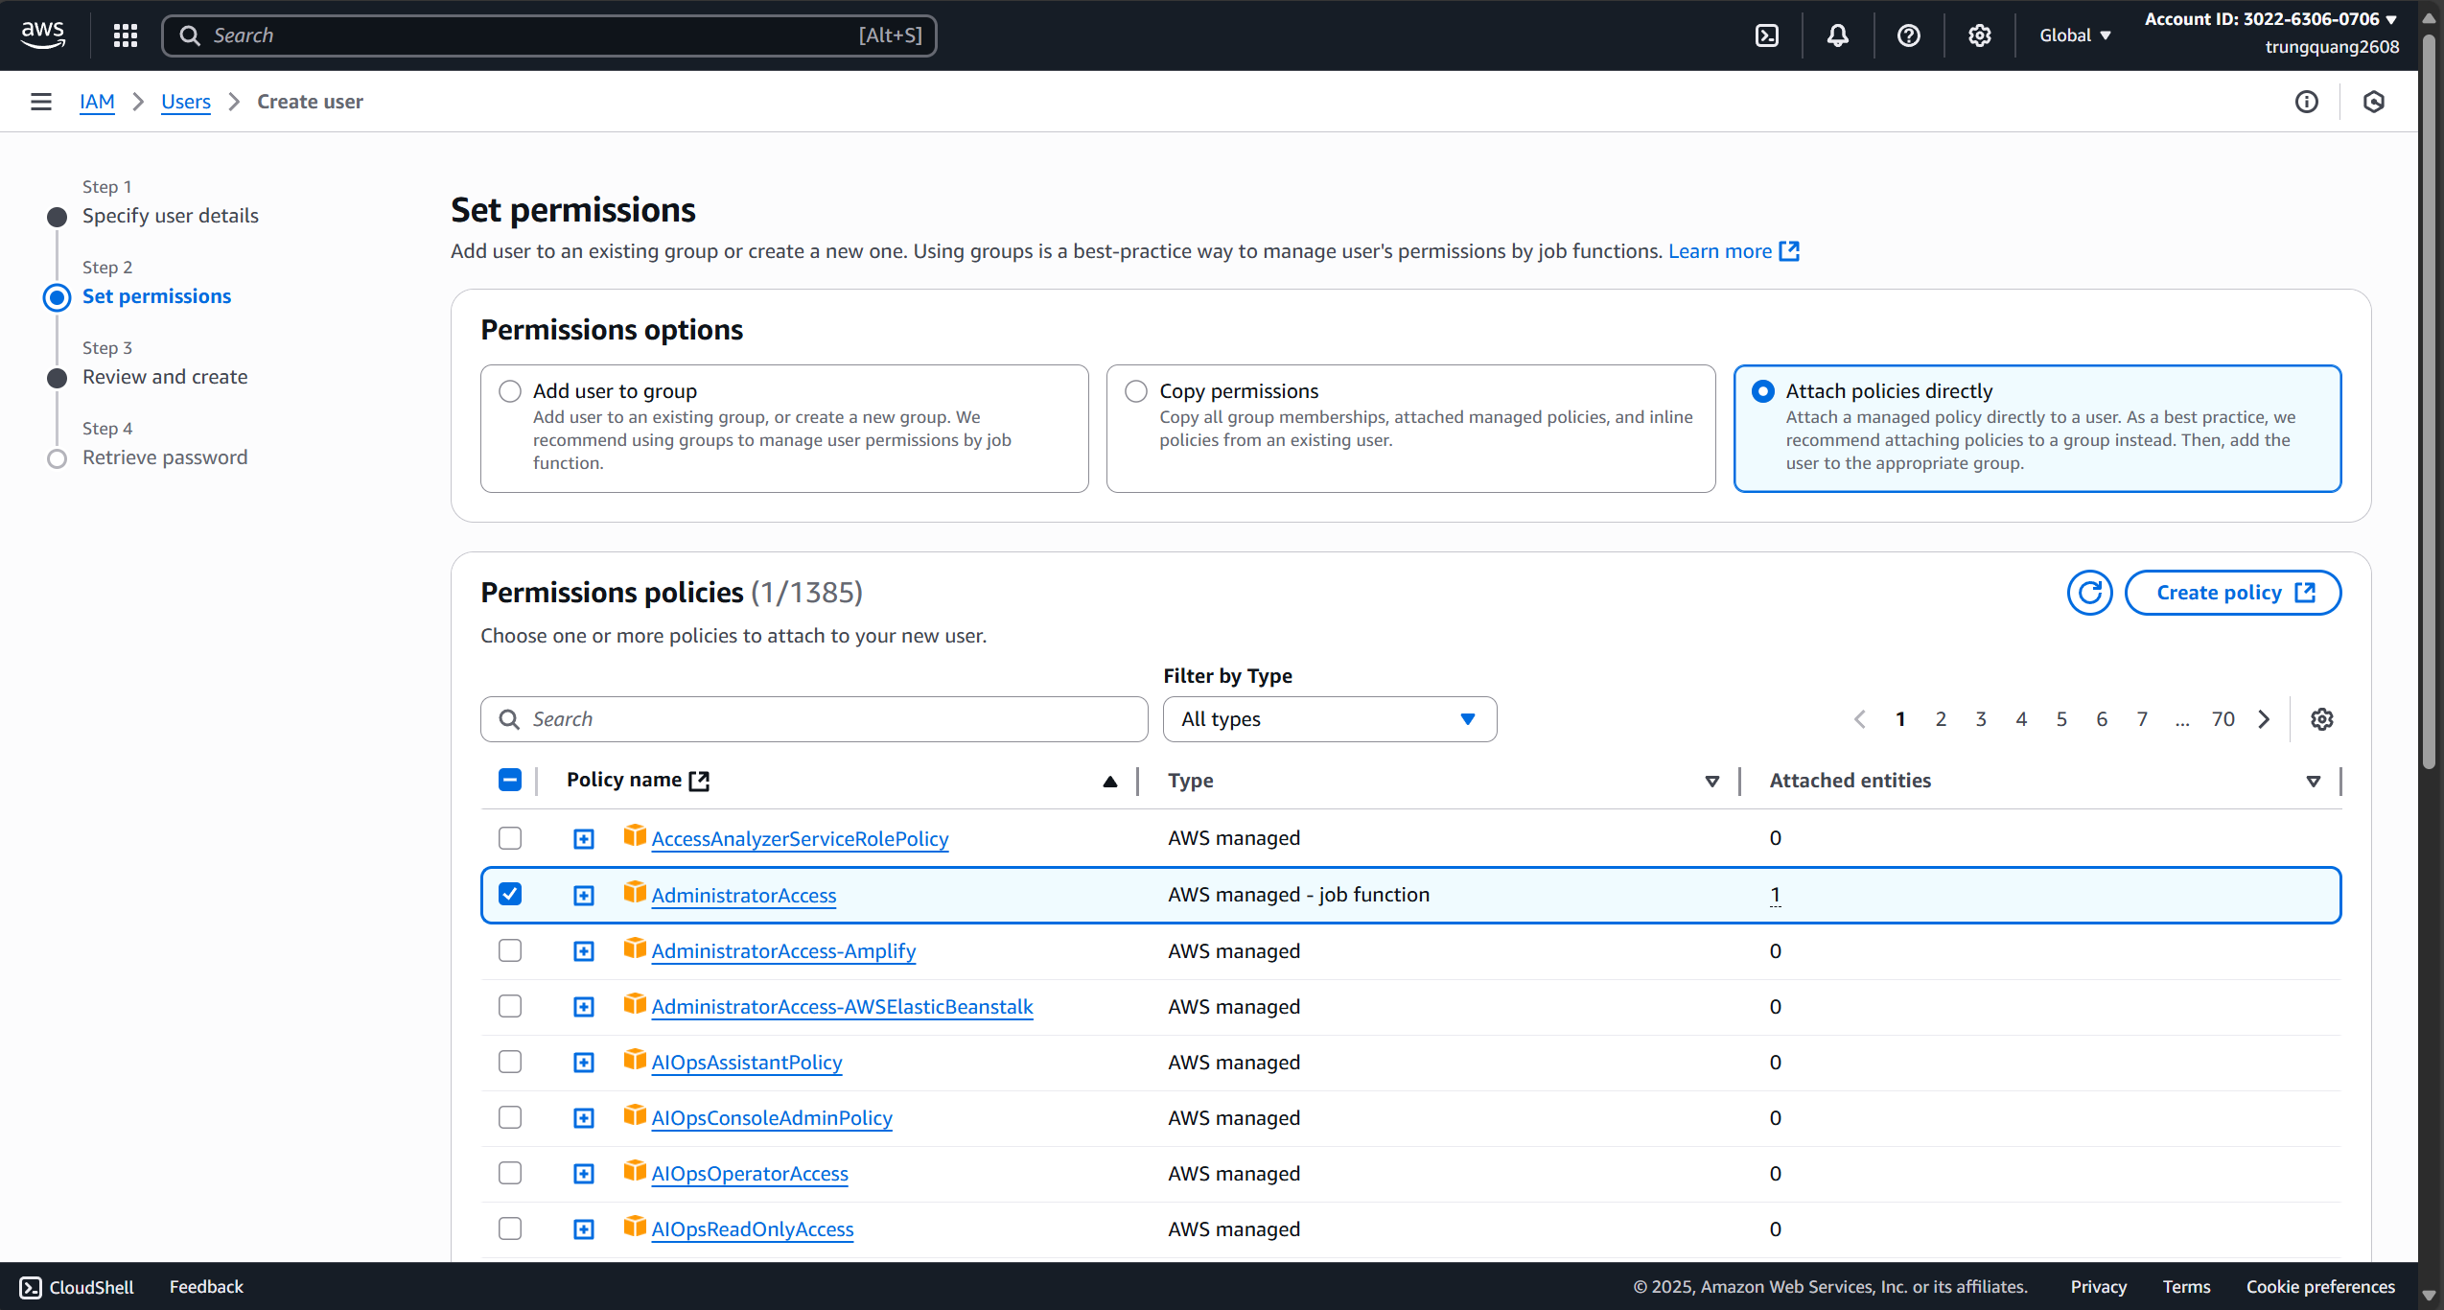Image resolution: width=2444 pixels, height=1310 pixels.
Task: Check AIOpsAssistantPolicy checkbox
Action: coord(510,1062)
